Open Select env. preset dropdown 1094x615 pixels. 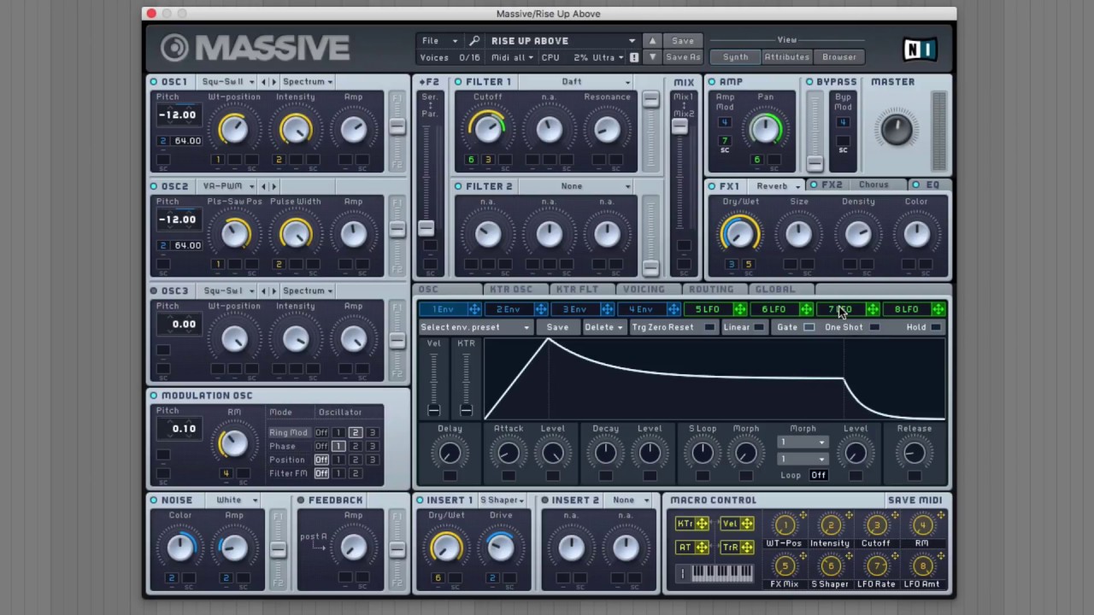pyautogui.click(x=475, y=328)
